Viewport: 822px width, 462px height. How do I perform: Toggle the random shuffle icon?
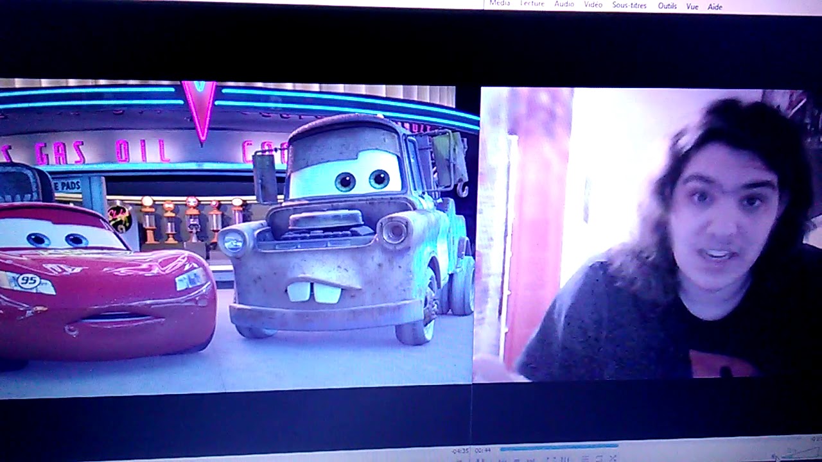click(x=613, y=458)
